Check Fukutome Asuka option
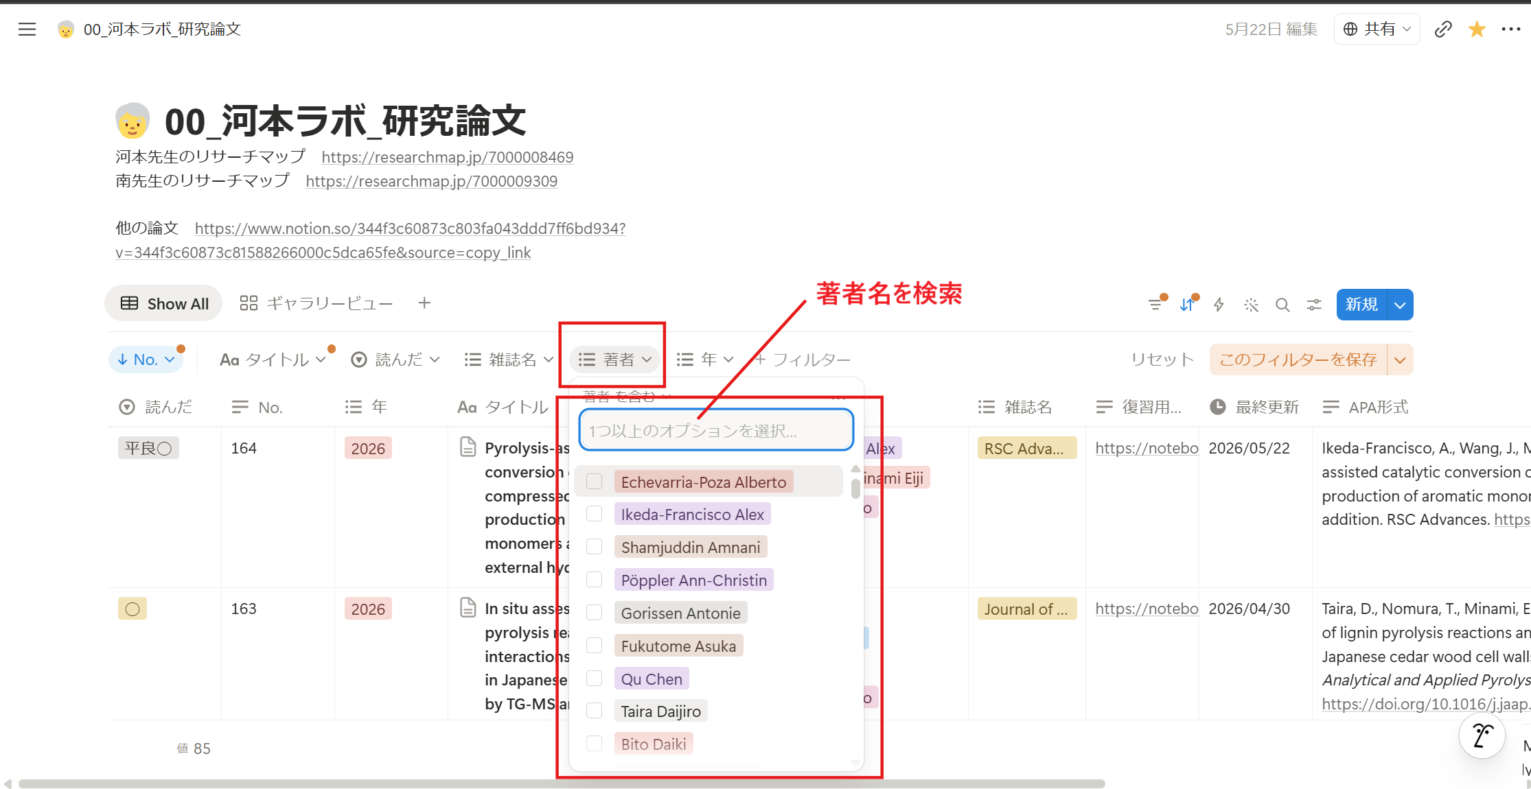Image resolution: width=1531 pixels, height=789 pixels. [595, 646]
